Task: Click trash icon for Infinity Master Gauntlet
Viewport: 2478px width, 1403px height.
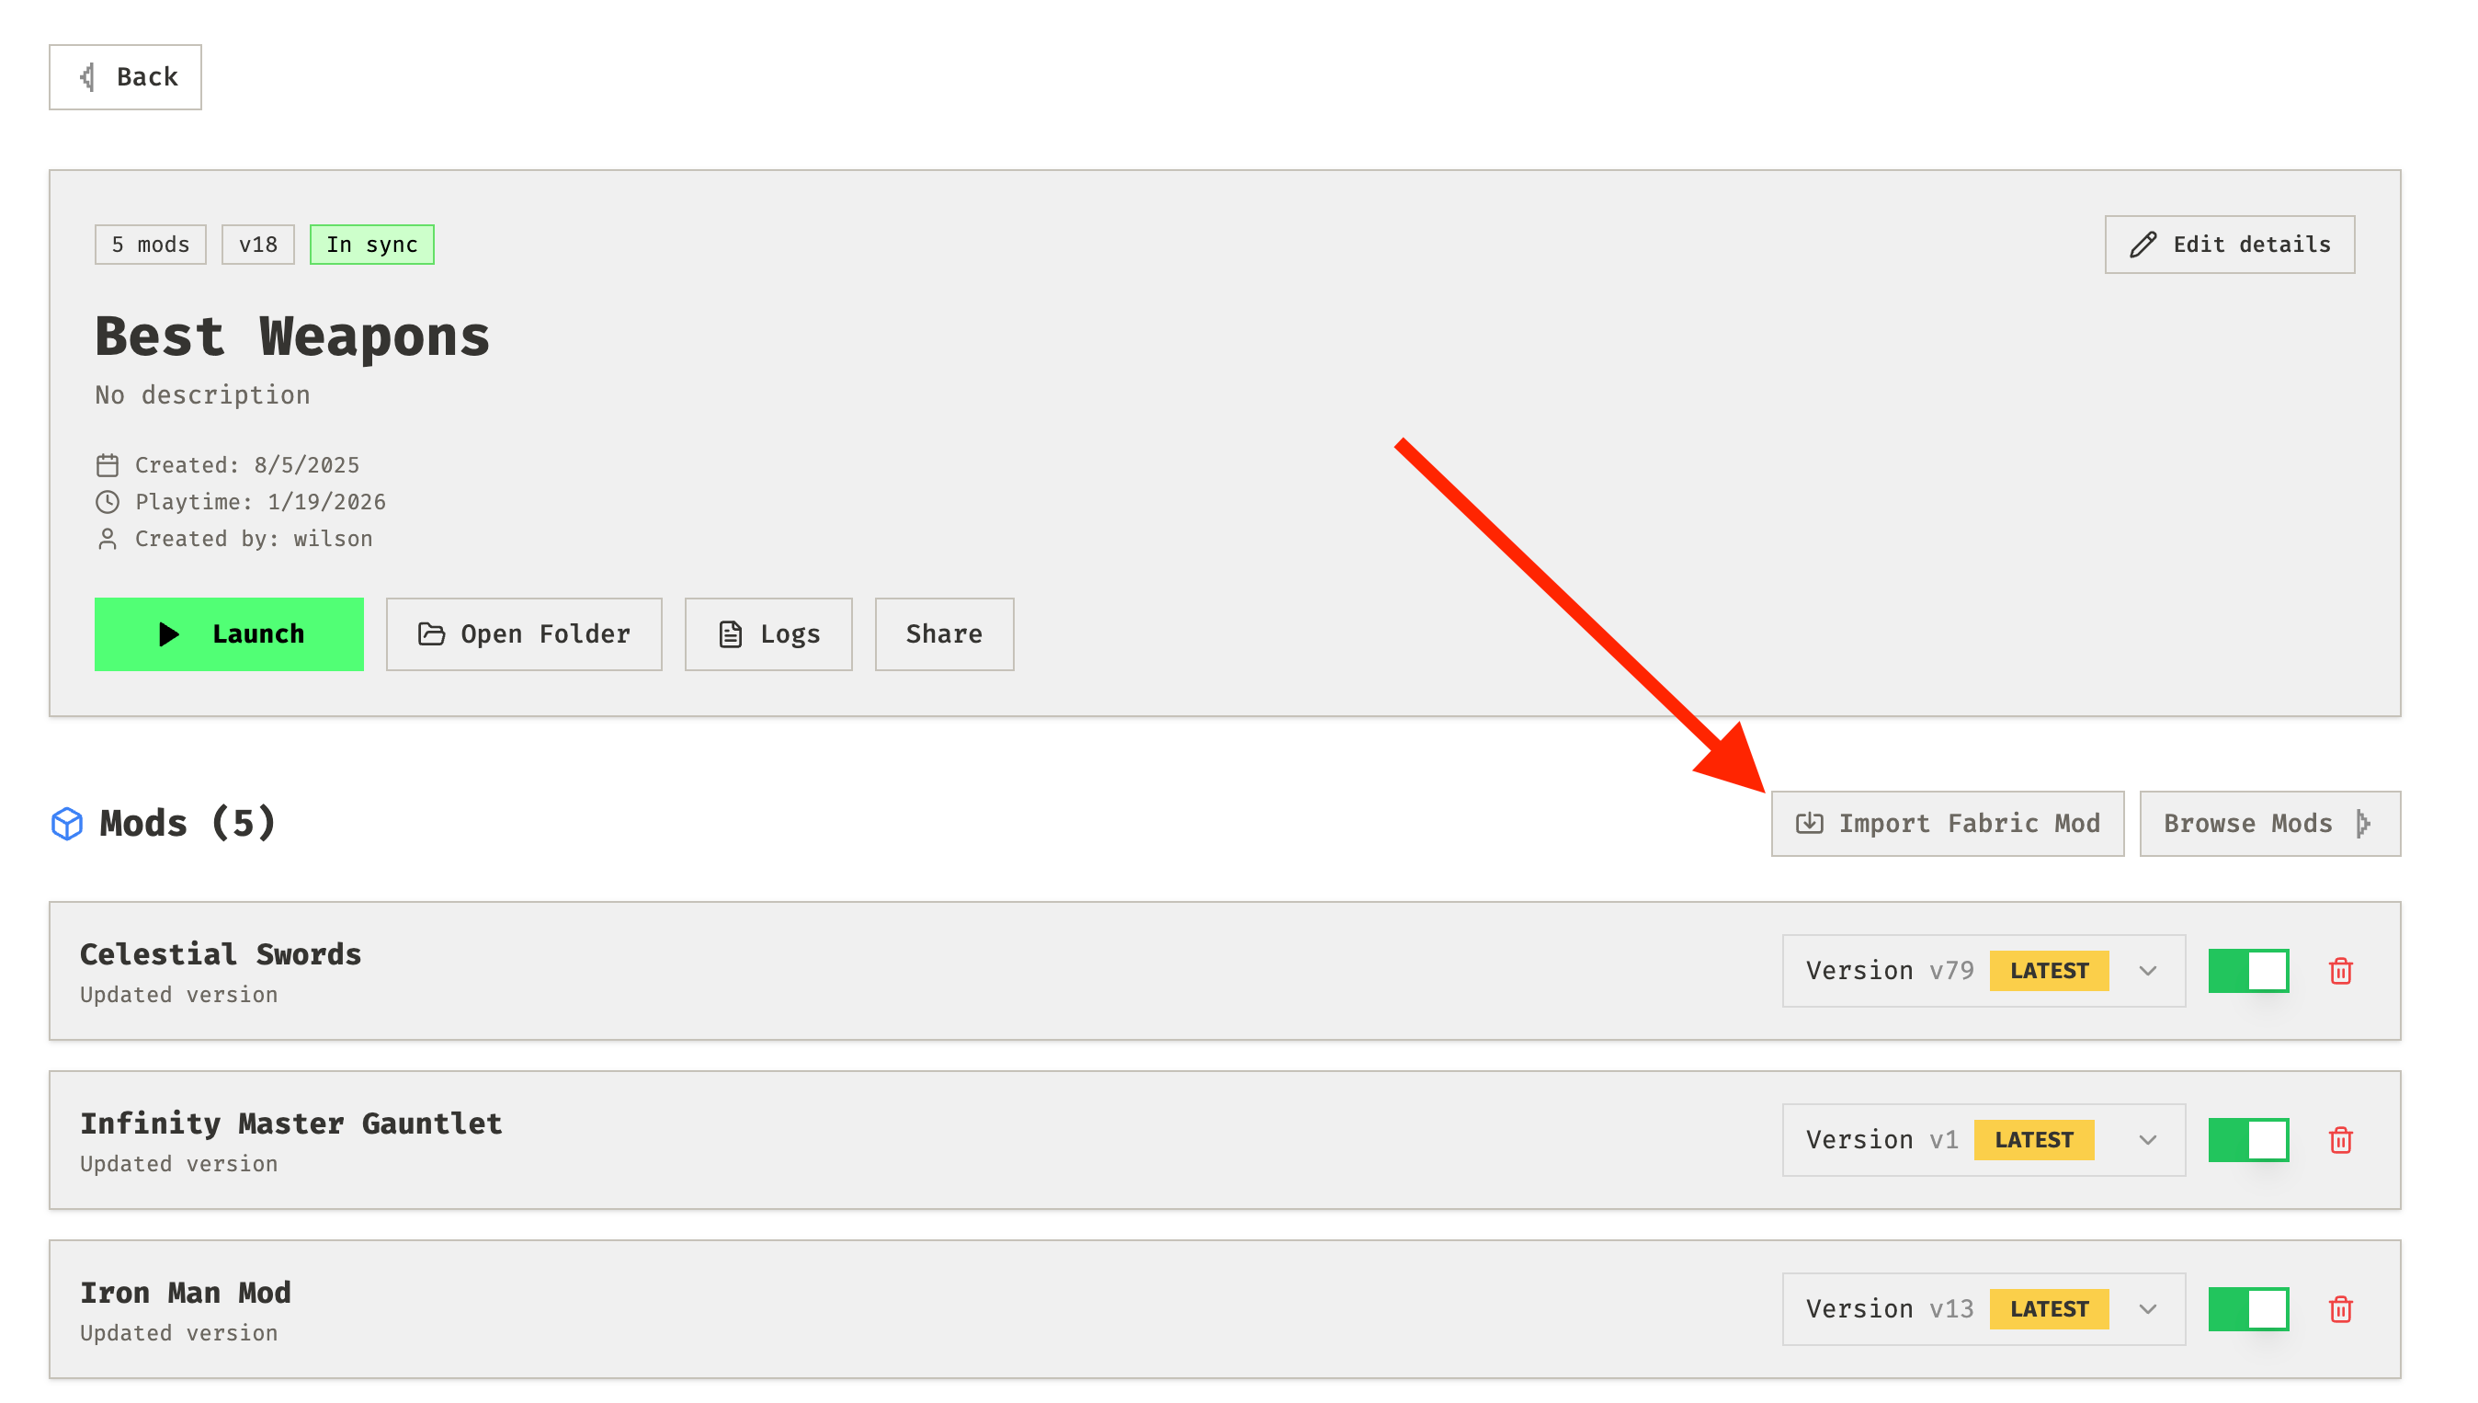Action: coord(2340,1140)
